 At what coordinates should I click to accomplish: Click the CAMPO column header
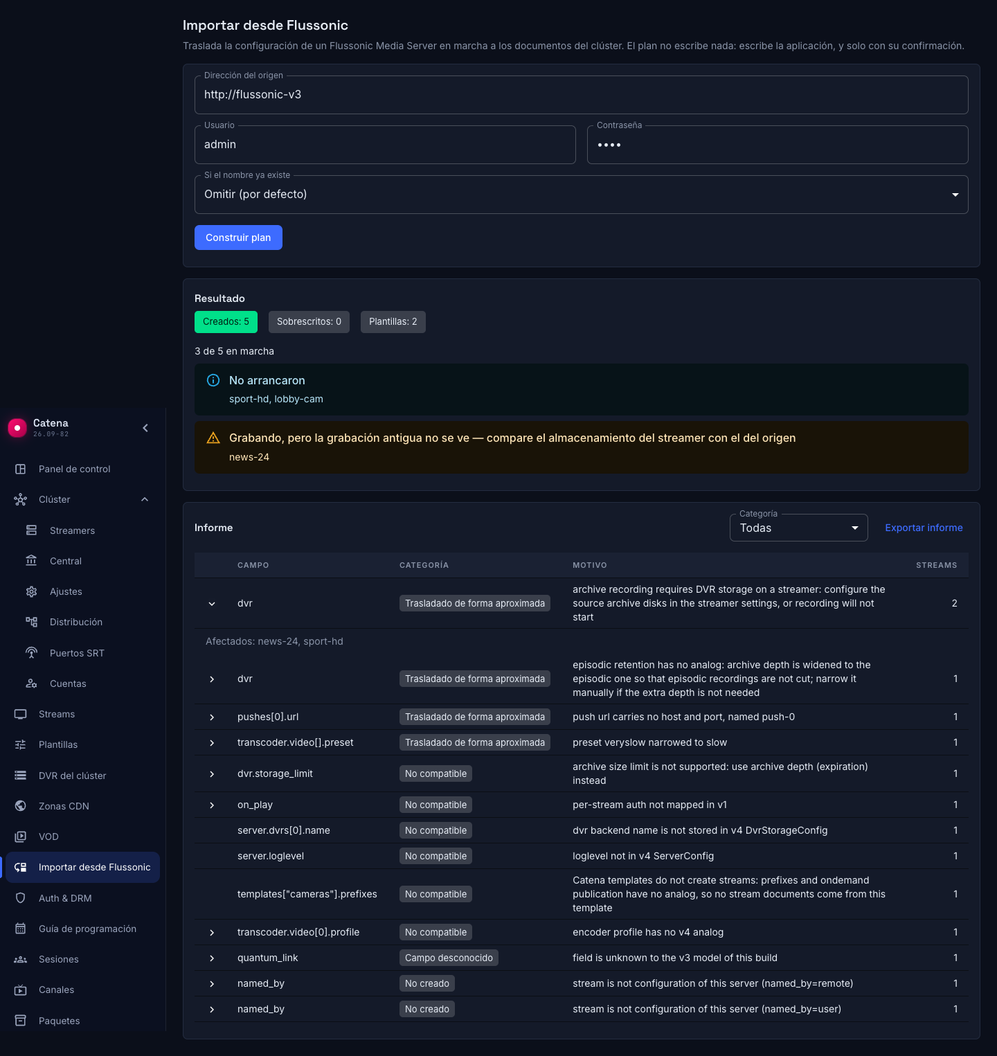(253, 565)
